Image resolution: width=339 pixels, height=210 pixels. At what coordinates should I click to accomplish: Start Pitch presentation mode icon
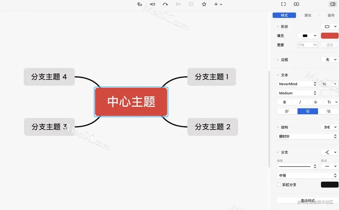coord(296,4)
